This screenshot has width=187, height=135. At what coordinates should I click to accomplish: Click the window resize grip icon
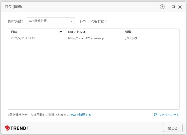point(184,132)
